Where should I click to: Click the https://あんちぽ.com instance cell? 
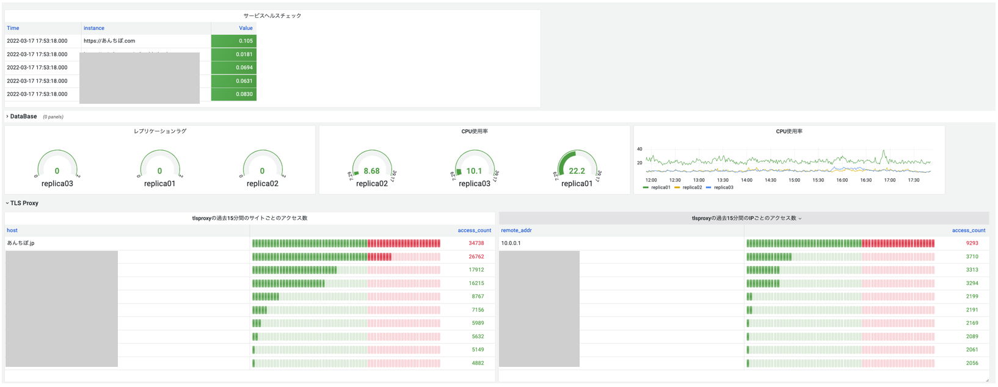(x=109, y=41)
